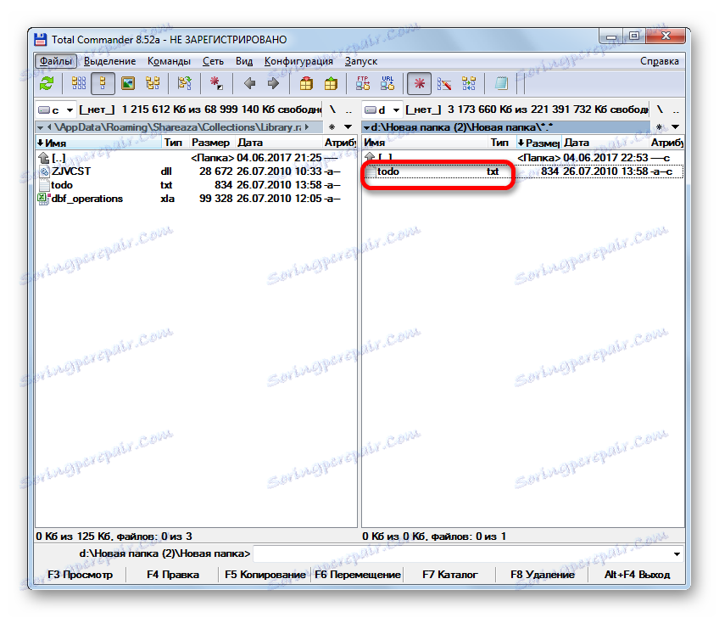Click the right panel path d:\Новая папка (2)

click(506, 127)
